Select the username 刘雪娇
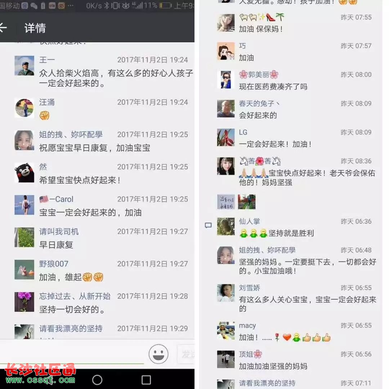 [x=250, y=288]
